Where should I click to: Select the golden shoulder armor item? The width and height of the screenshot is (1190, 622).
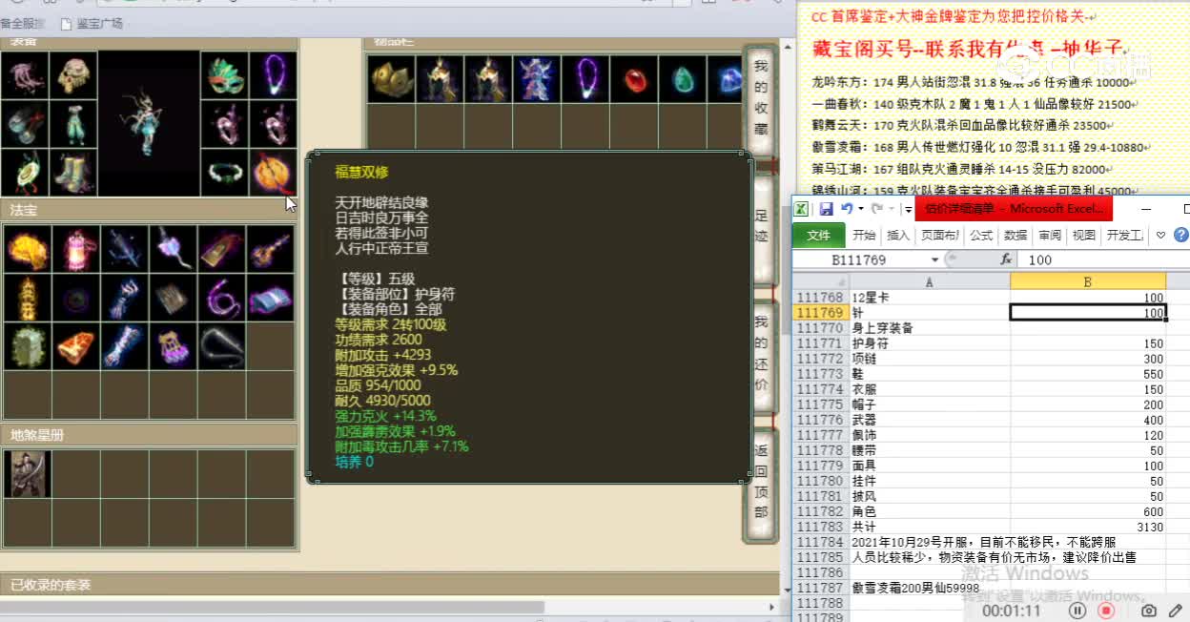click(391, 78)
